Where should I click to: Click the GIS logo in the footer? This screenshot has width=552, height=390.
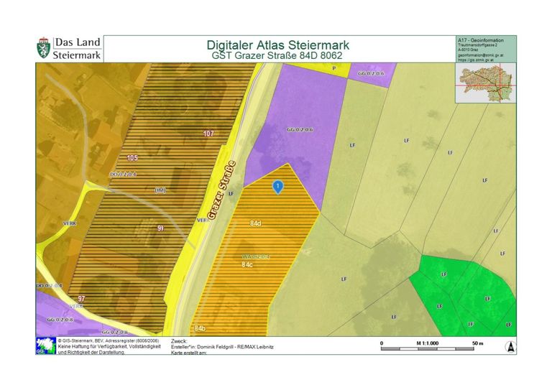[x=43, y=345]
